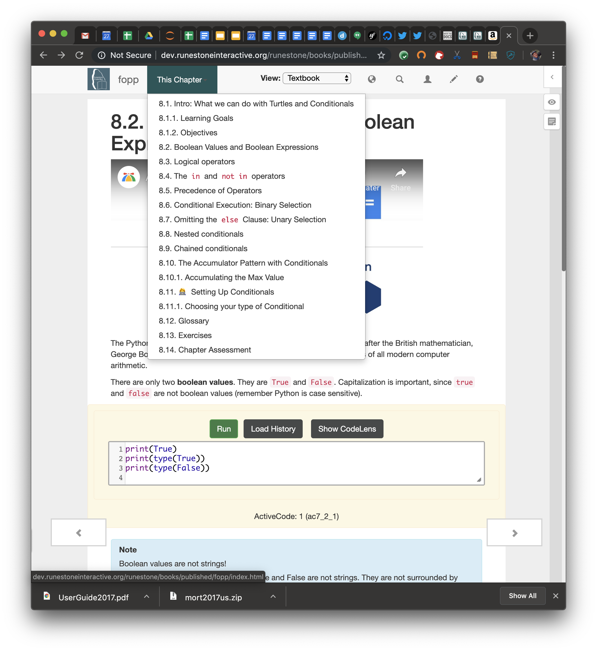Run the ActiveCode example
Screen dimensions: 597x651
pos(224,429)
